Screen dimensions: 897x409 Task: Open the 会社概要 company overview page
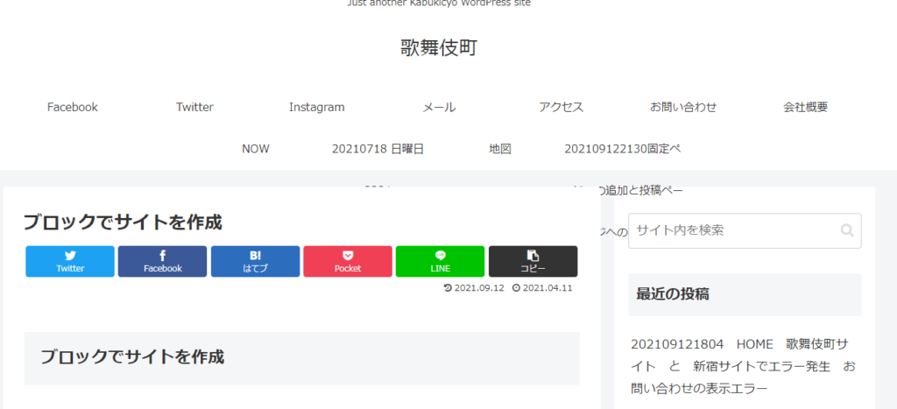[x=805, y=107]
